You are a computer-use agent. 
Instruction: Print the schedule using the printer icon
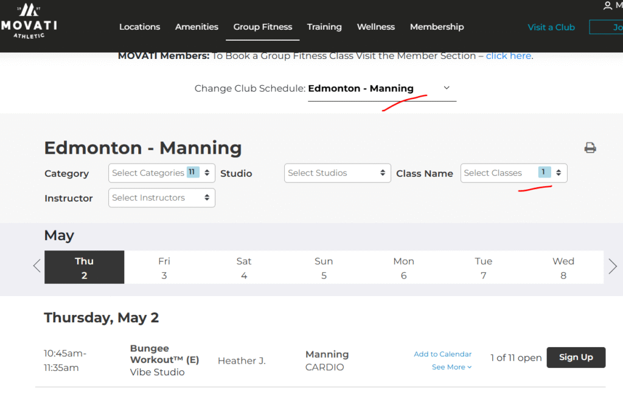click(590, 148)
